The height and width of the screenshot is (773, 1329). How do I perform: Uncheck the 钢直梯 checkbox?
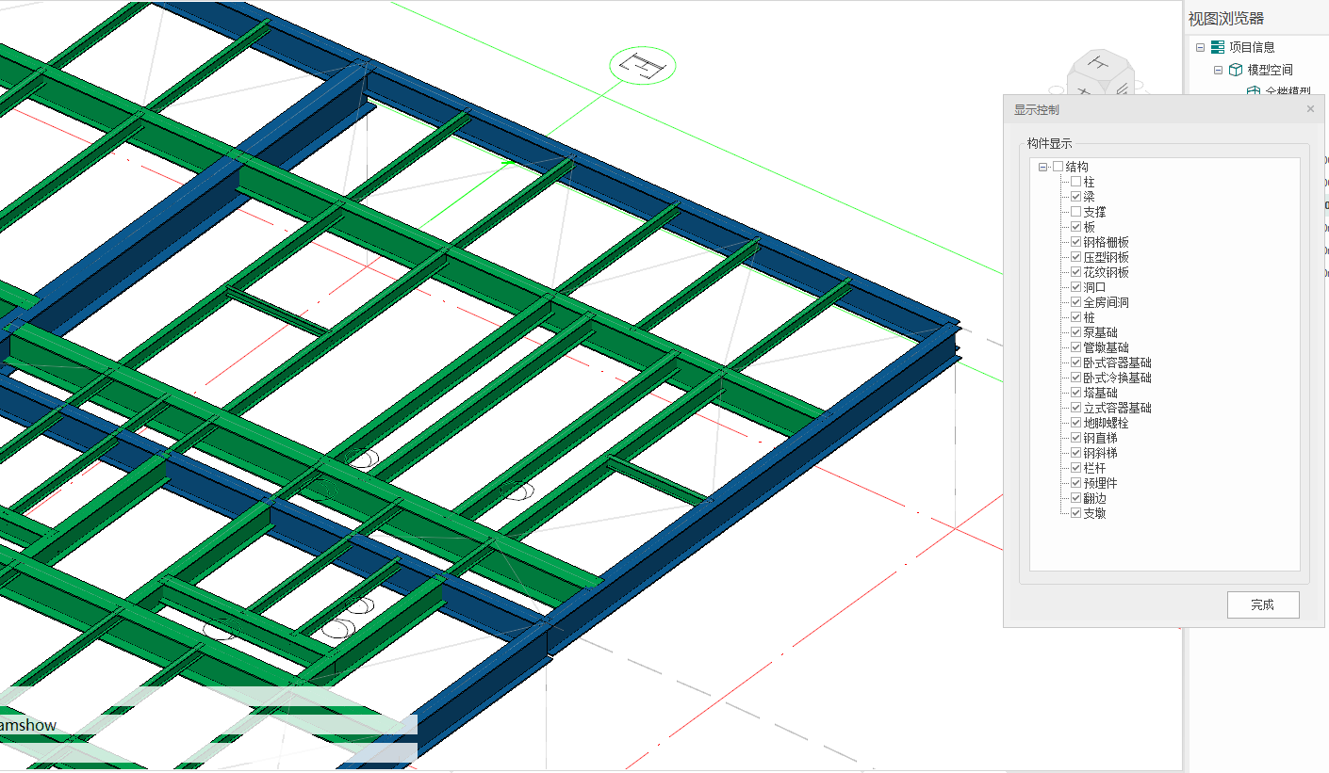click(x=1075, y=438)
